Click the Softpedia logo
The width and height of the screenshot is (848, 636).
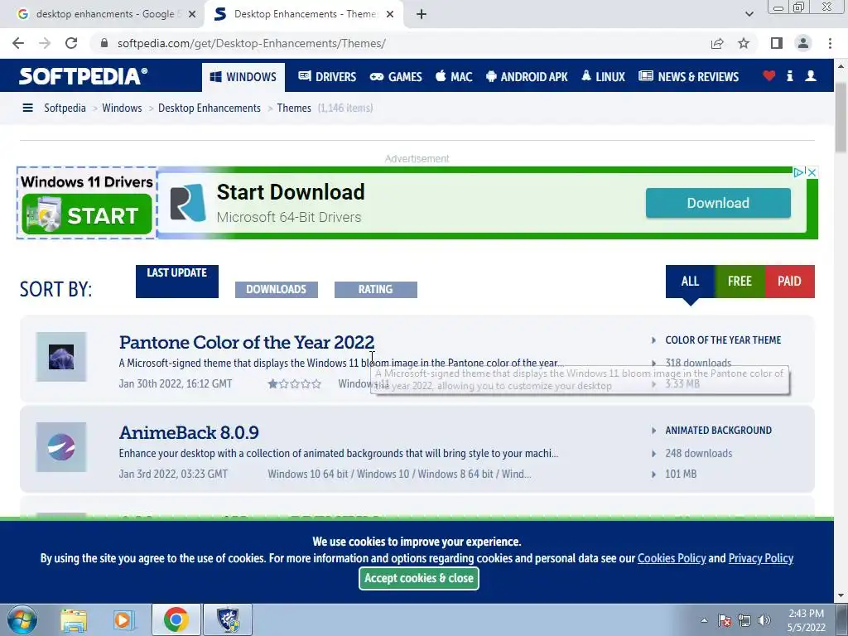pos(84,76)
